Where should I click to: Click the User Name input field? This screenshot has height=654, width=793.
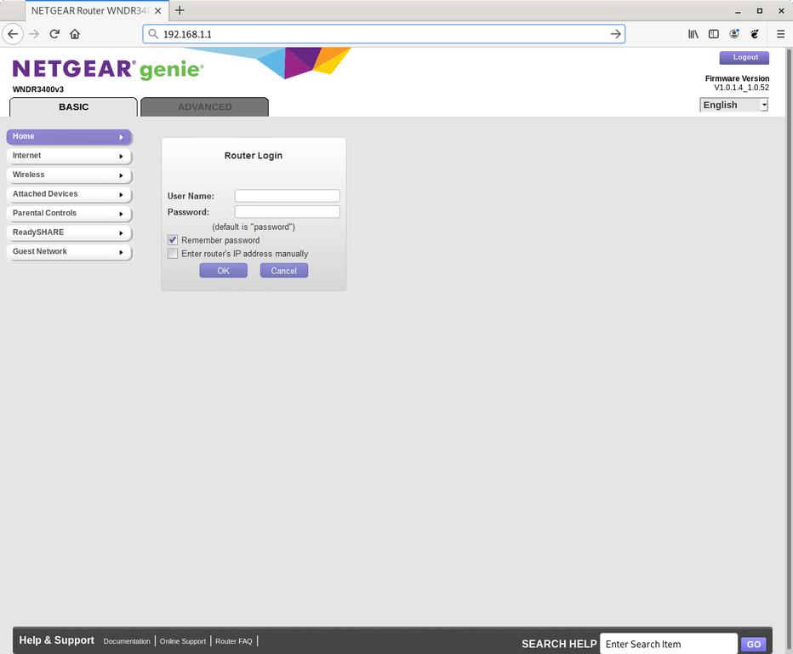coord(287,196)
